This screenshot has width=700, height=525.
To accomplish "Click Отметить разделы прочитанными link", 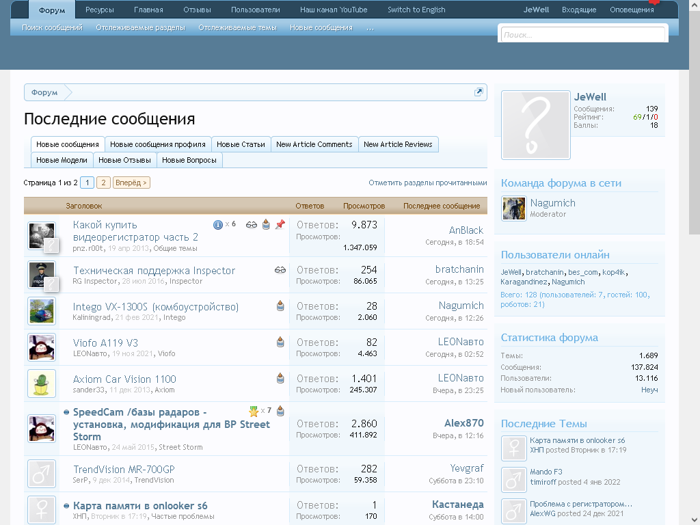I will point(427,183).
